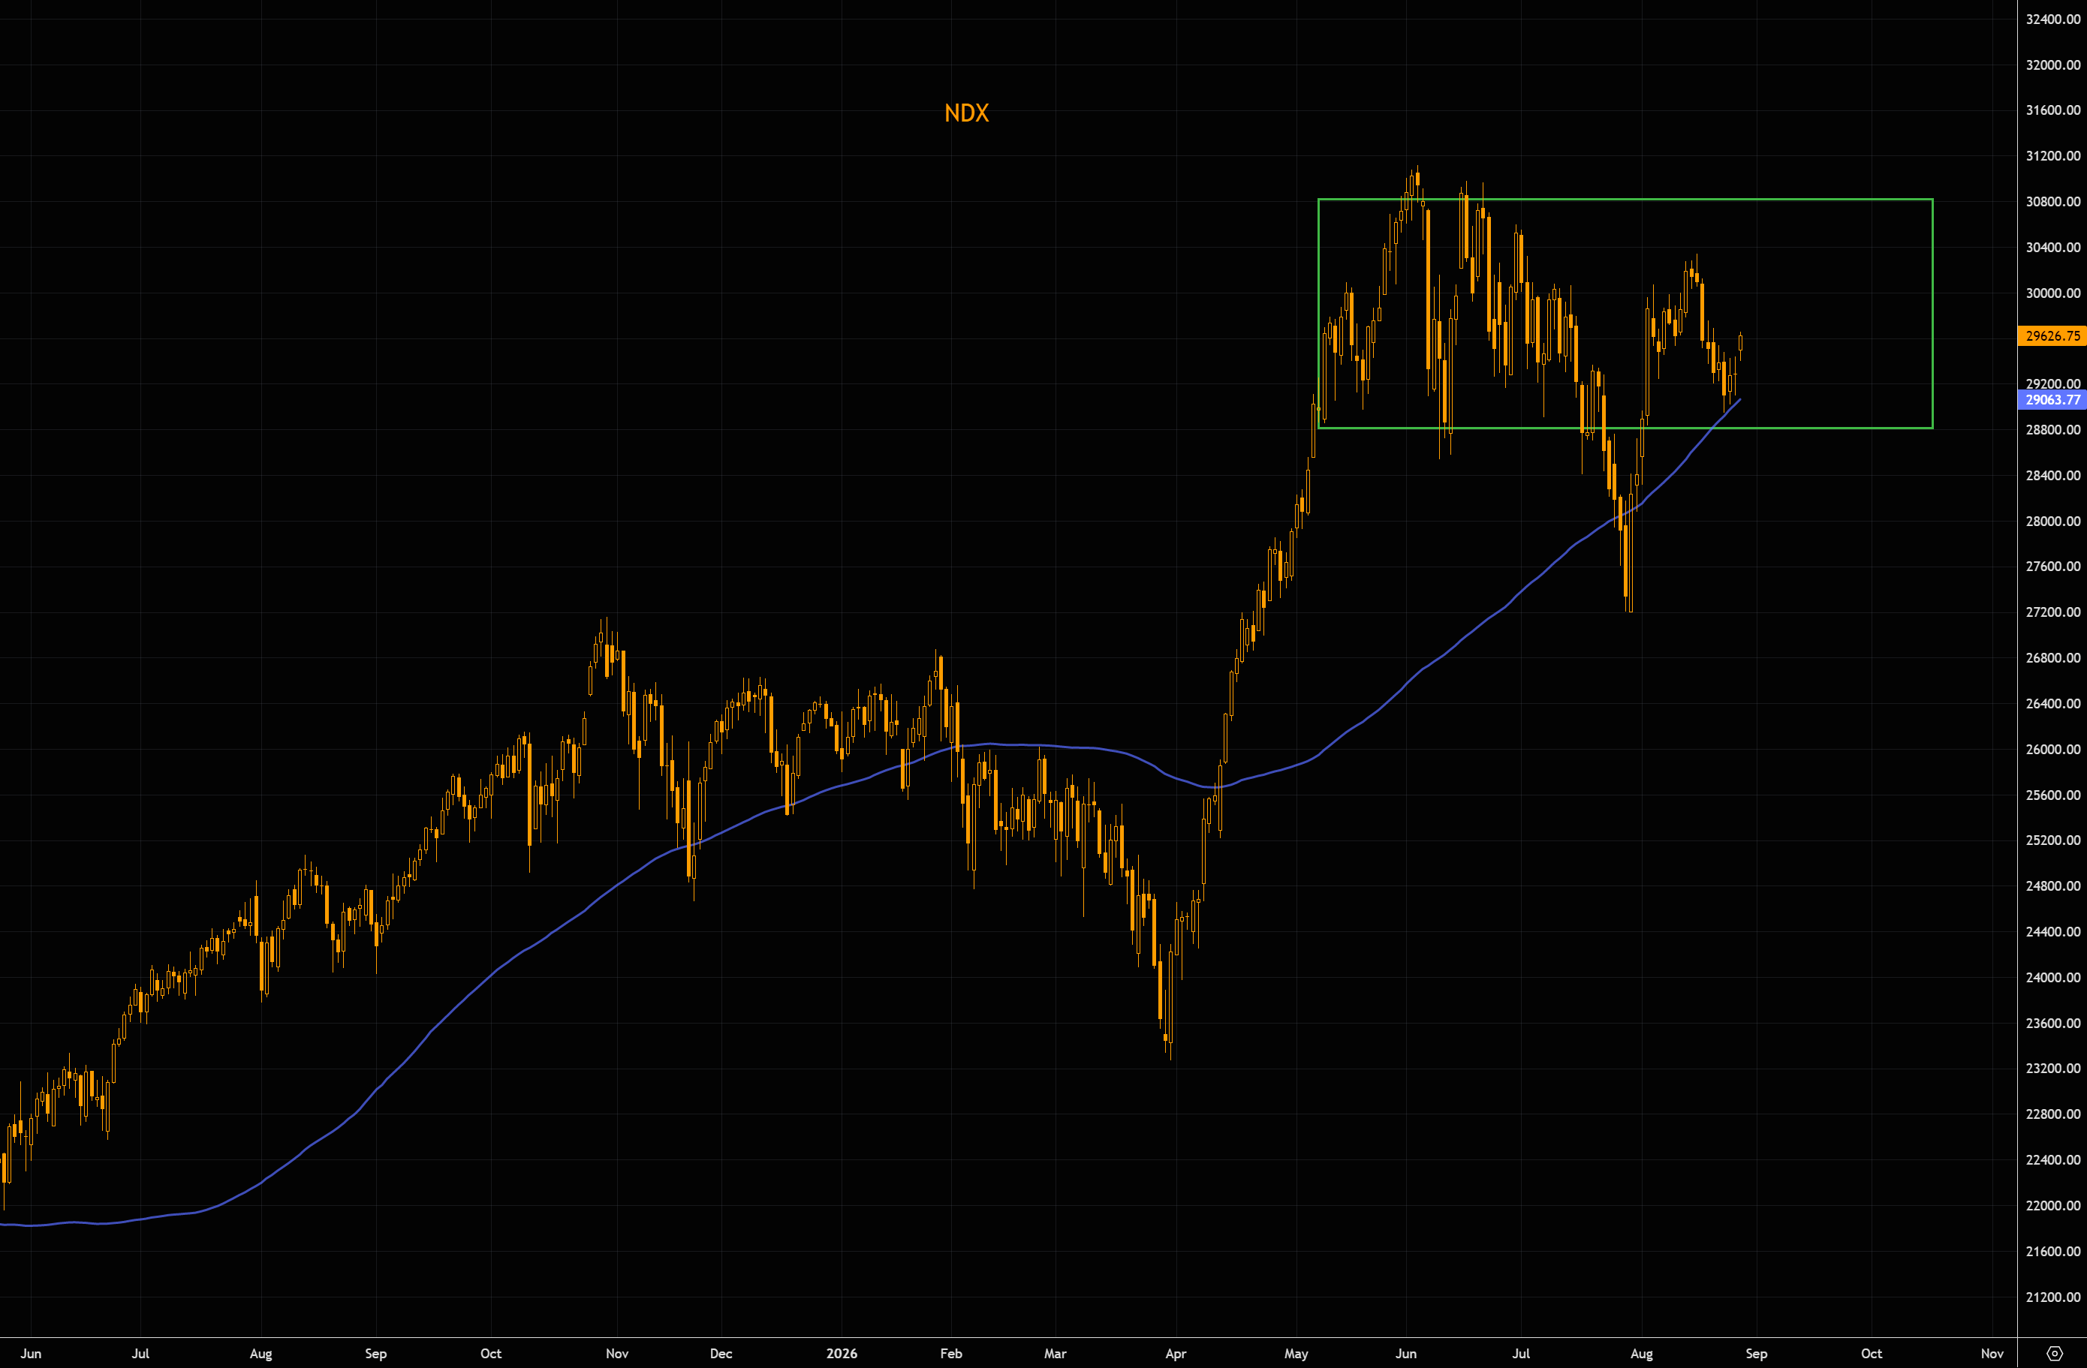Screen dimensions: 2087x1368
Task: Pick the 30000.00 price scale value
Action: pos(2052,293)
